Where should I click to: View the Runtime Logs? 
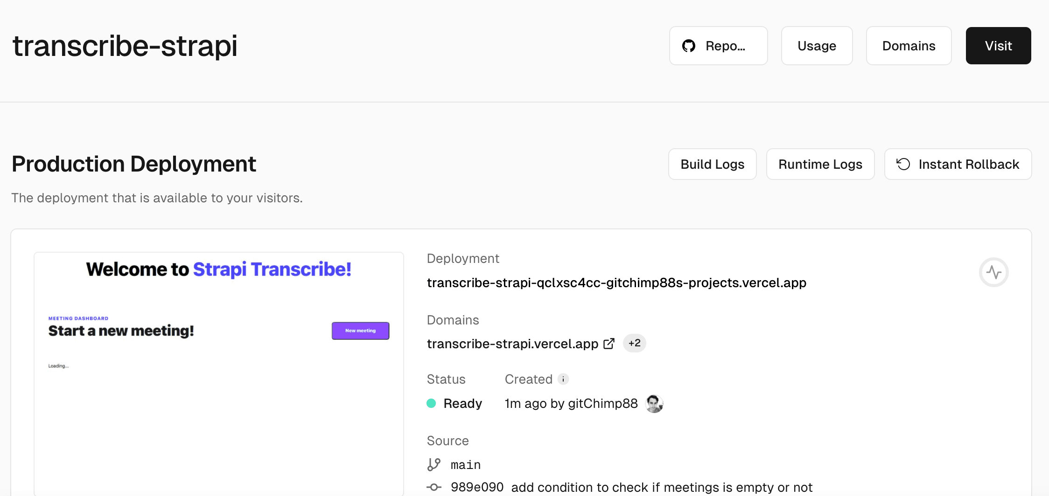(x=820, y=164)
